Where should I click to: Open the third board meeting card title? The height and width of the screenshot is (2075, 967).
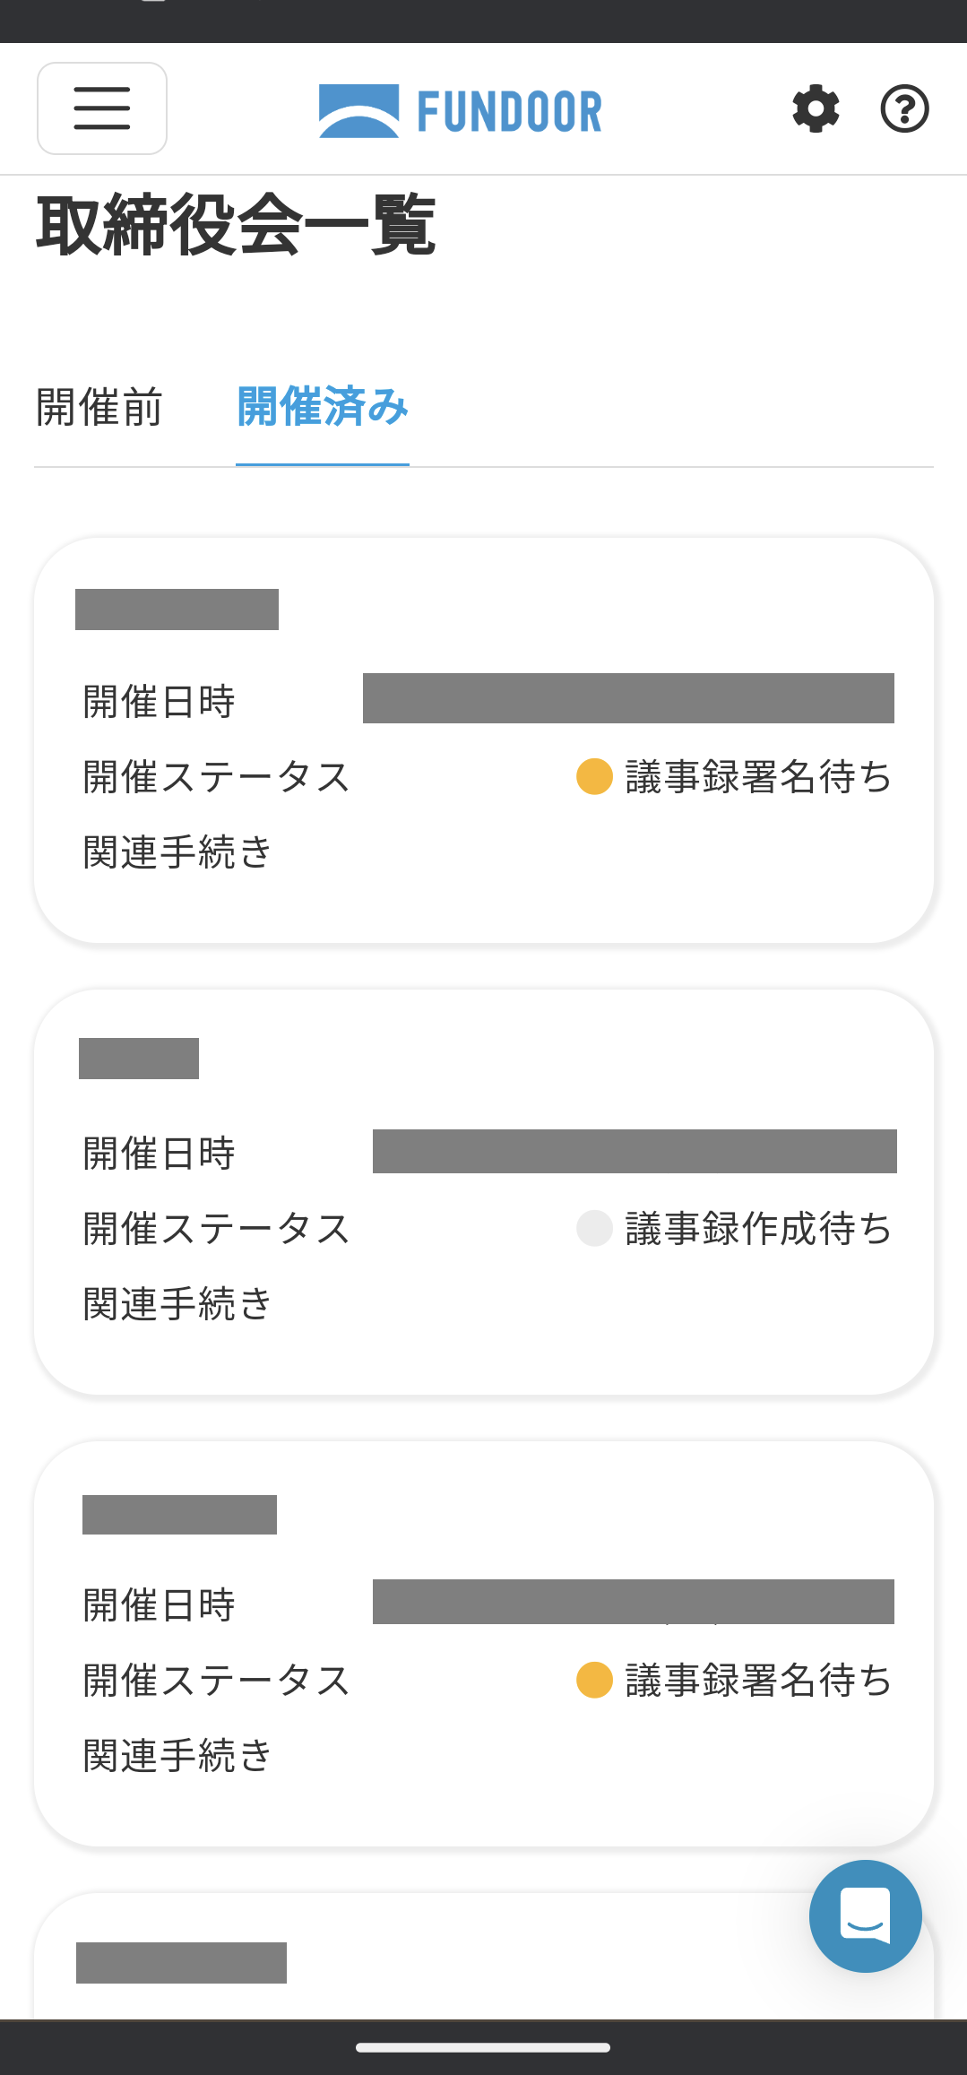click(179, 1515)
